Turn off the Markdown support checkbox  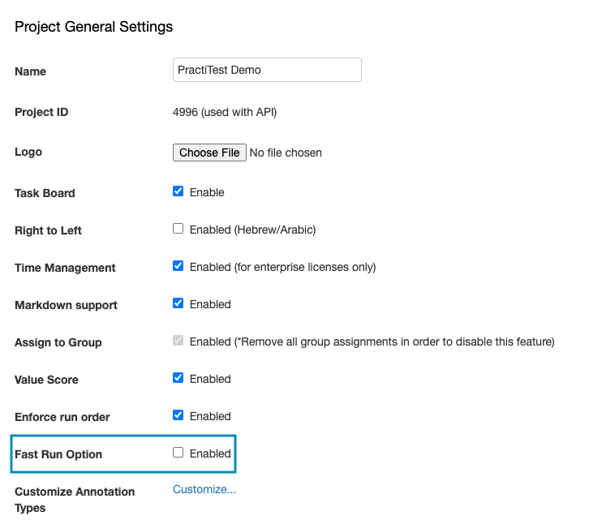pos(178,304)
